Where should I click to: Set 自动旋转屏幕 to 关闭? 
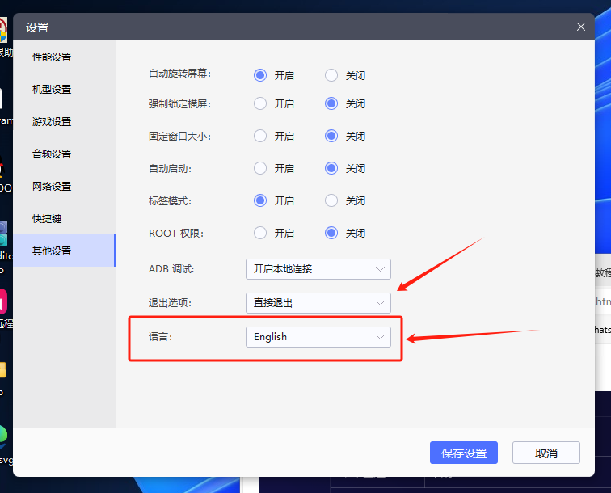[x=331, y=75]
